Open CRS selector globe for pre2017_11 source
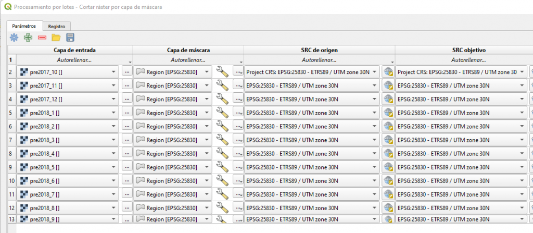The height and width of the screenshot is (233, 533). [387, 85]
